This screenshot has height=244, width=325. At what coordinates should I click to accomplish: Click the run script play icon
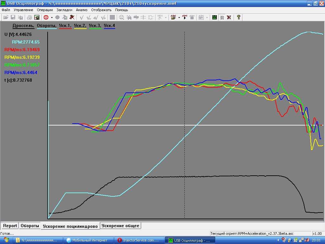(185, 17)
